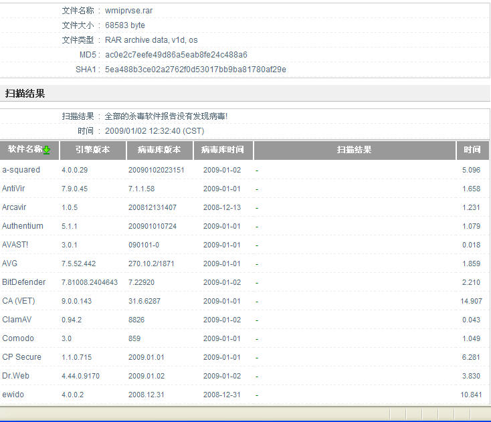491x422 pixels.
Task: Select file type RAR archive data text
Action: [151, 40]
